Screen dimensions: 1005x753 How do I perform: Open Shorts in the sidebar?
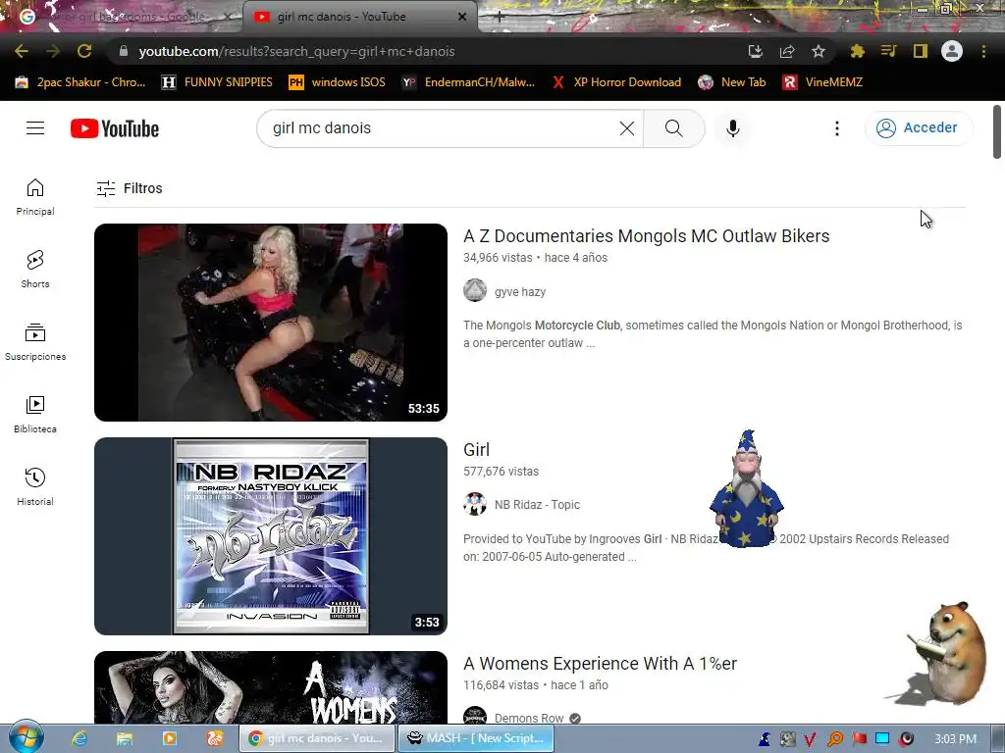[x=35, y=269]
